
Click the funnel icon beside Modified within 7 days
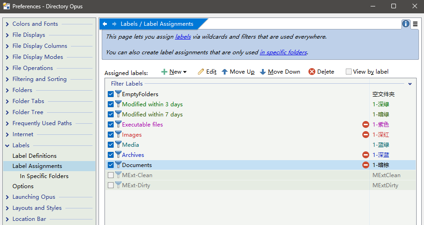coord(118,114)
